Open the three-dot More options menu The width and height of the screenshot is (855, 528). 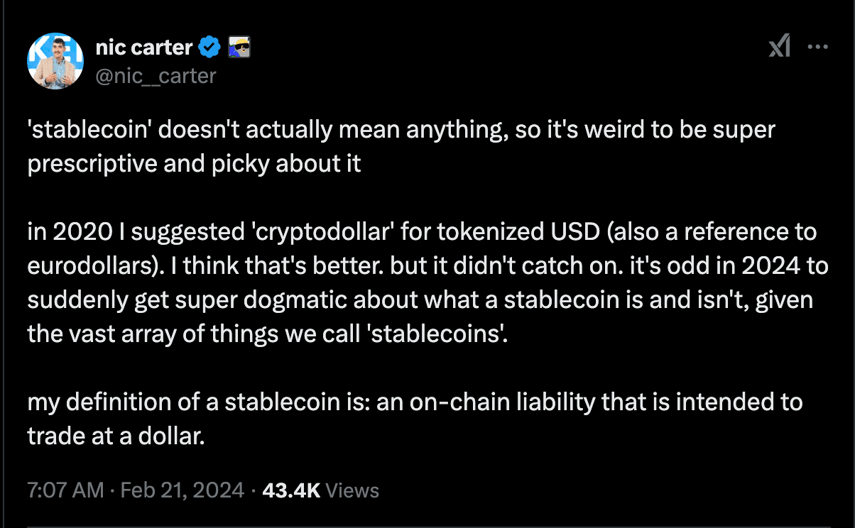pos(819,48)
